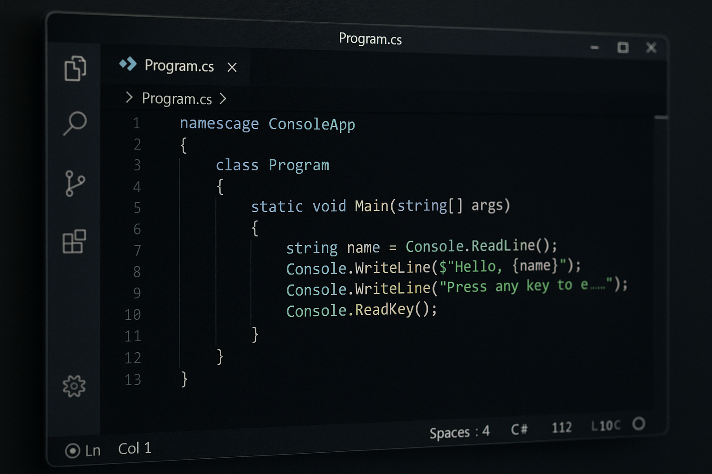Image resolution: width=712 pixels, height=474 pixels.
Task: Click the Ln status bar entry
Action: click(93, 450)
